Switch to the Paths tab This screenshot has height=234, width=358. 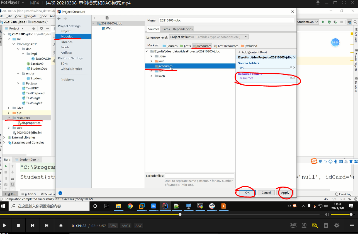tap(166, 29)
